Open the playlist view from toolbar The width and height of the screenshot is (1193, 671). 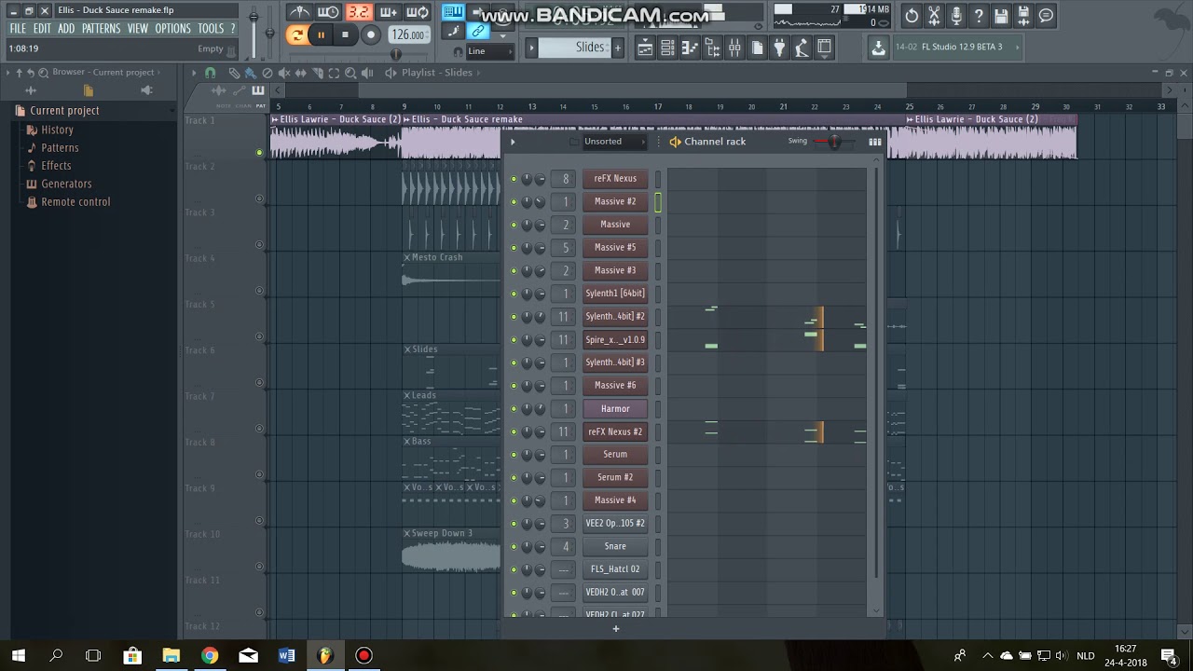click(645, 48)
